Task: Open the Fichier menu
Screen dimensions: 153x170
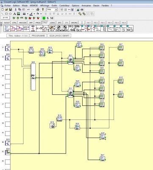Action: point(8,6)
